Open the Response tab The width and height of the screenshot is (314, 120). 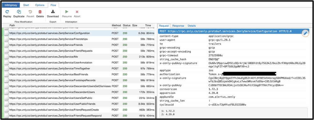(178, 26)
